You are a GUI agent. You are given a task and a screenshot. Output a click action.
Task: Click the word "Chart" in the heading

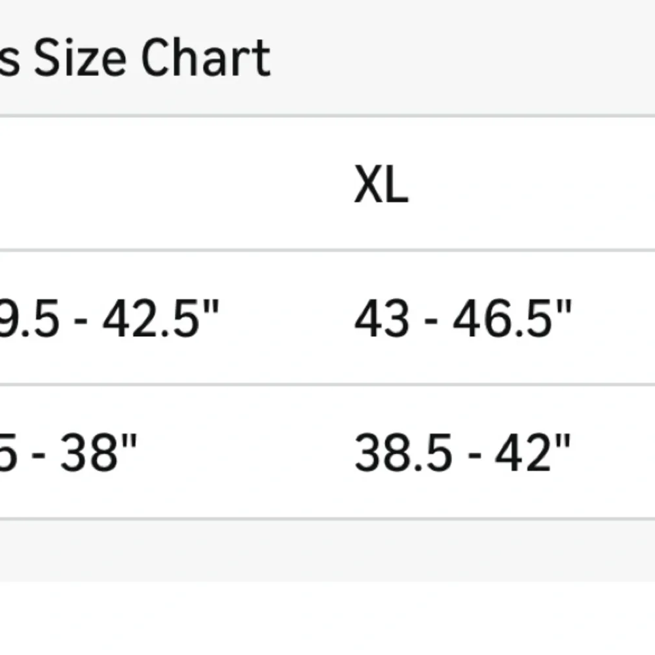pos(206,58)
